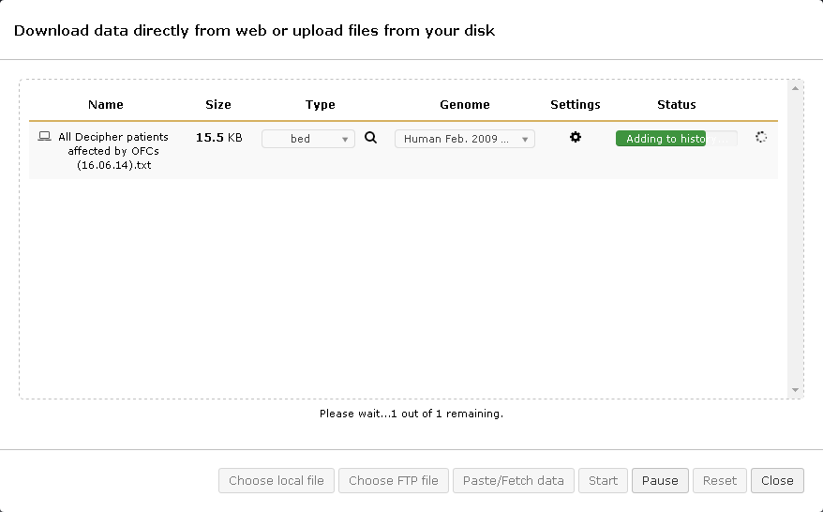Click the magnifier icon next to Type
Viewport: 823px width, 512px height.
click(370, 138)
